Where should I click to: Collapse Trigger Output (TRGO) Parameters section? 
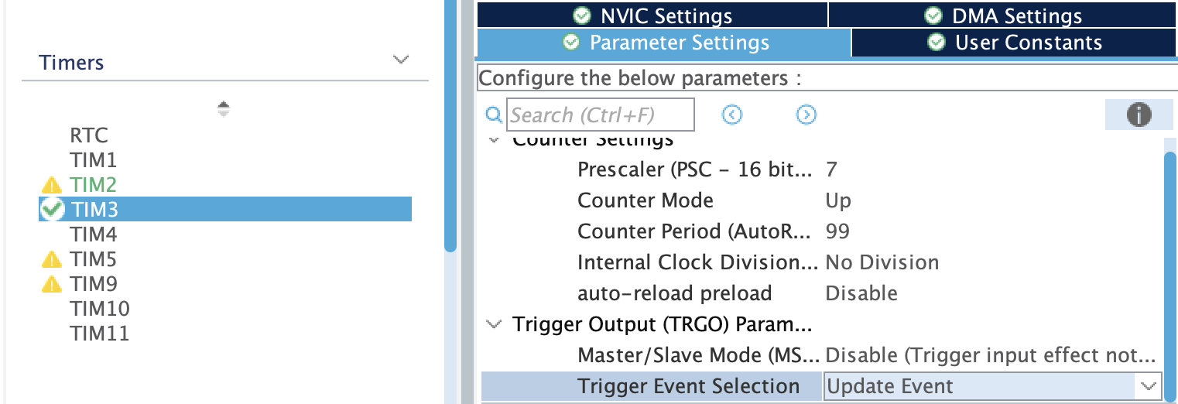pos(493,324)
